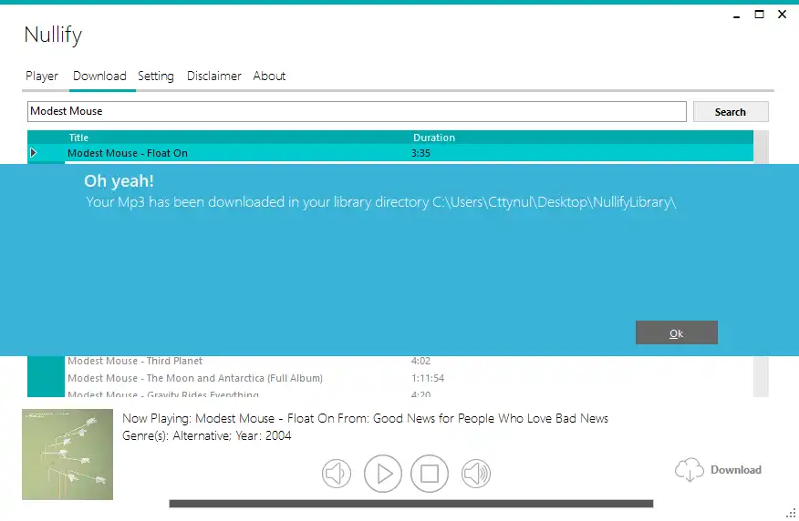The width and height of the screenshot is (799, 521).
Task: Click the Nullify application title
Action: click(53, 36)
